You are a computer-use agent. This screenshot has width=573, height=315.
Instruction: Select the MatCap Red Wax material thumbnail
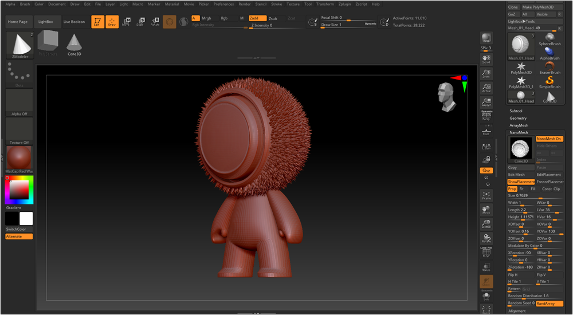[19, 157]
